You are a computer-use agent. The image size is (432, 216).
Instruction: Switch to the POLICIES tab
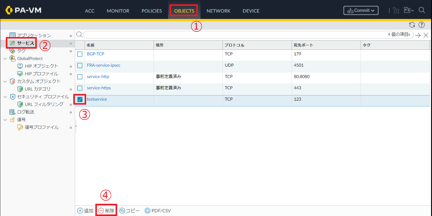151,11
